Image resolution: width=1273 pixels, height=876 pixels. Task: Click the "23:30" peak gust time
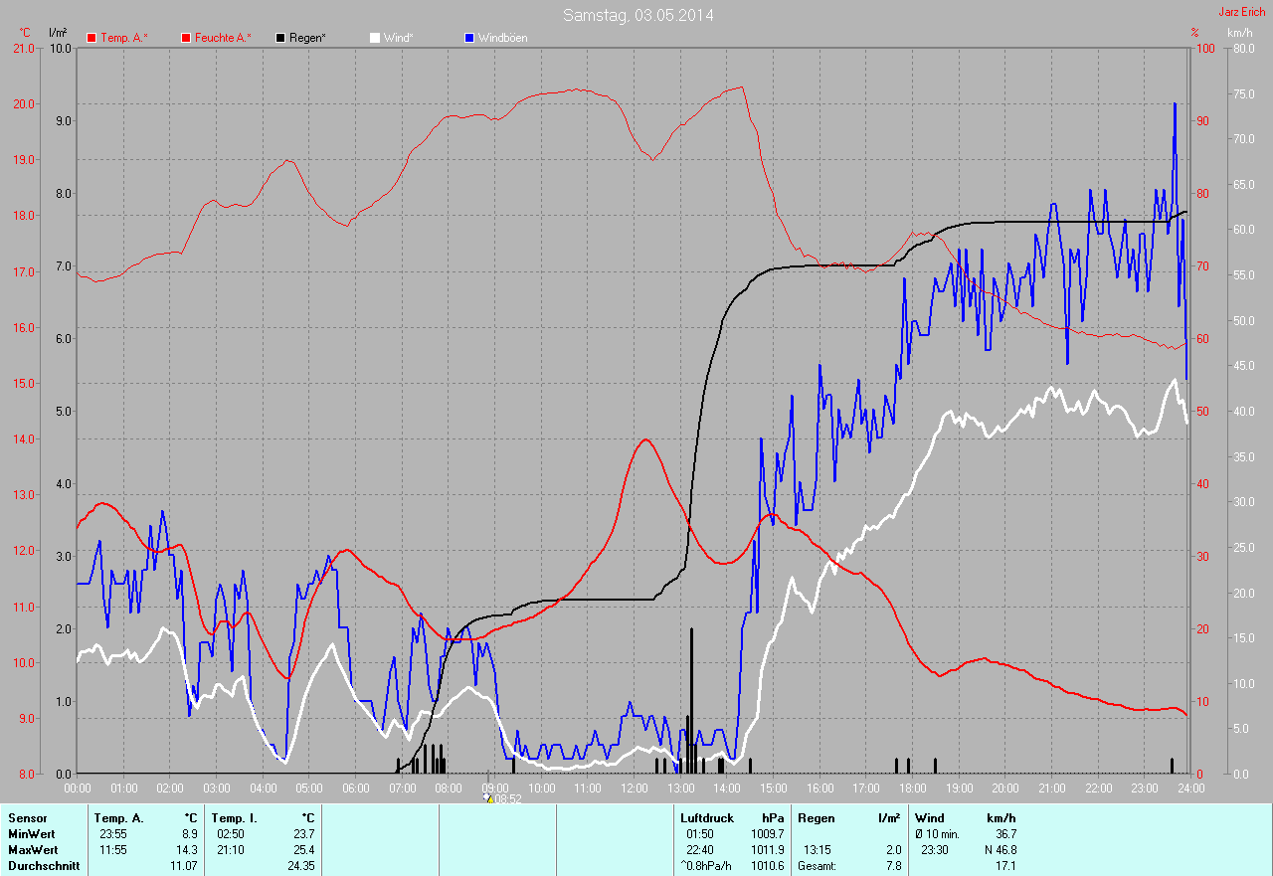pyautogui.click(x=935, y=850)
